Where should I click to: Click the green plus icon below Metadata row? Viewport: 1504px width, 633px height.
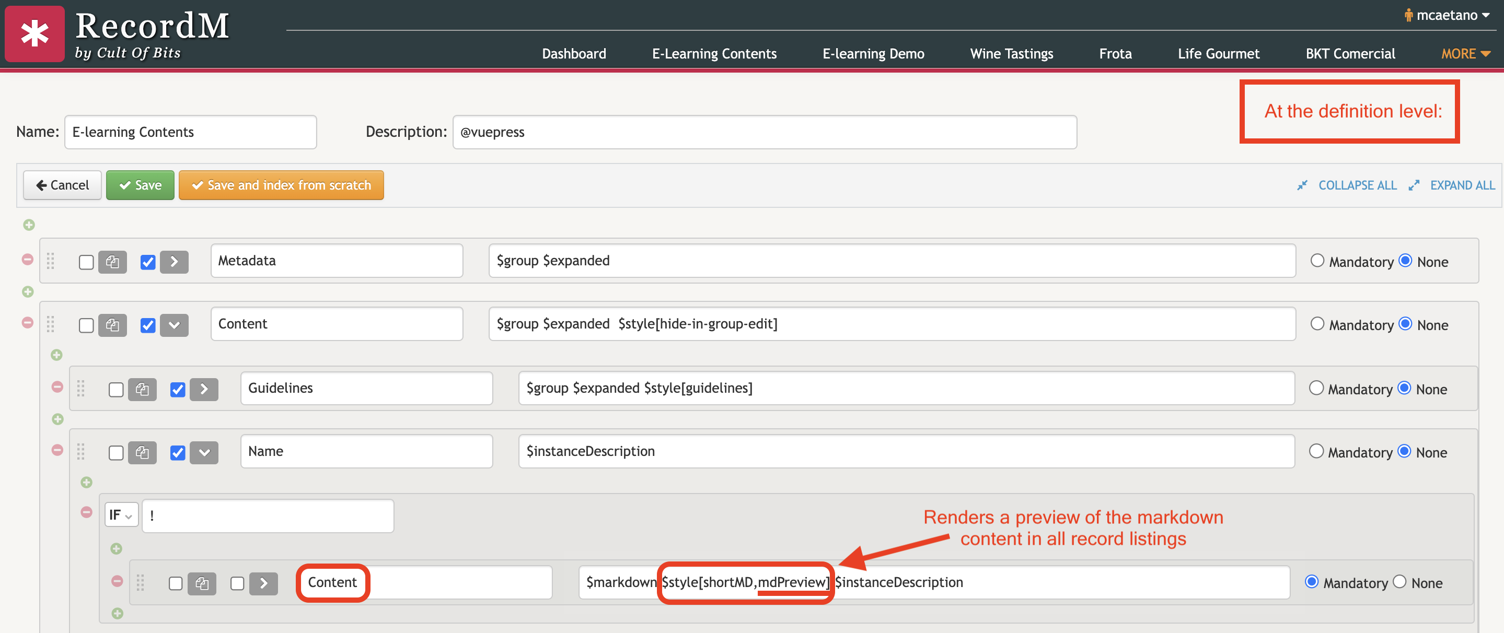28,292
